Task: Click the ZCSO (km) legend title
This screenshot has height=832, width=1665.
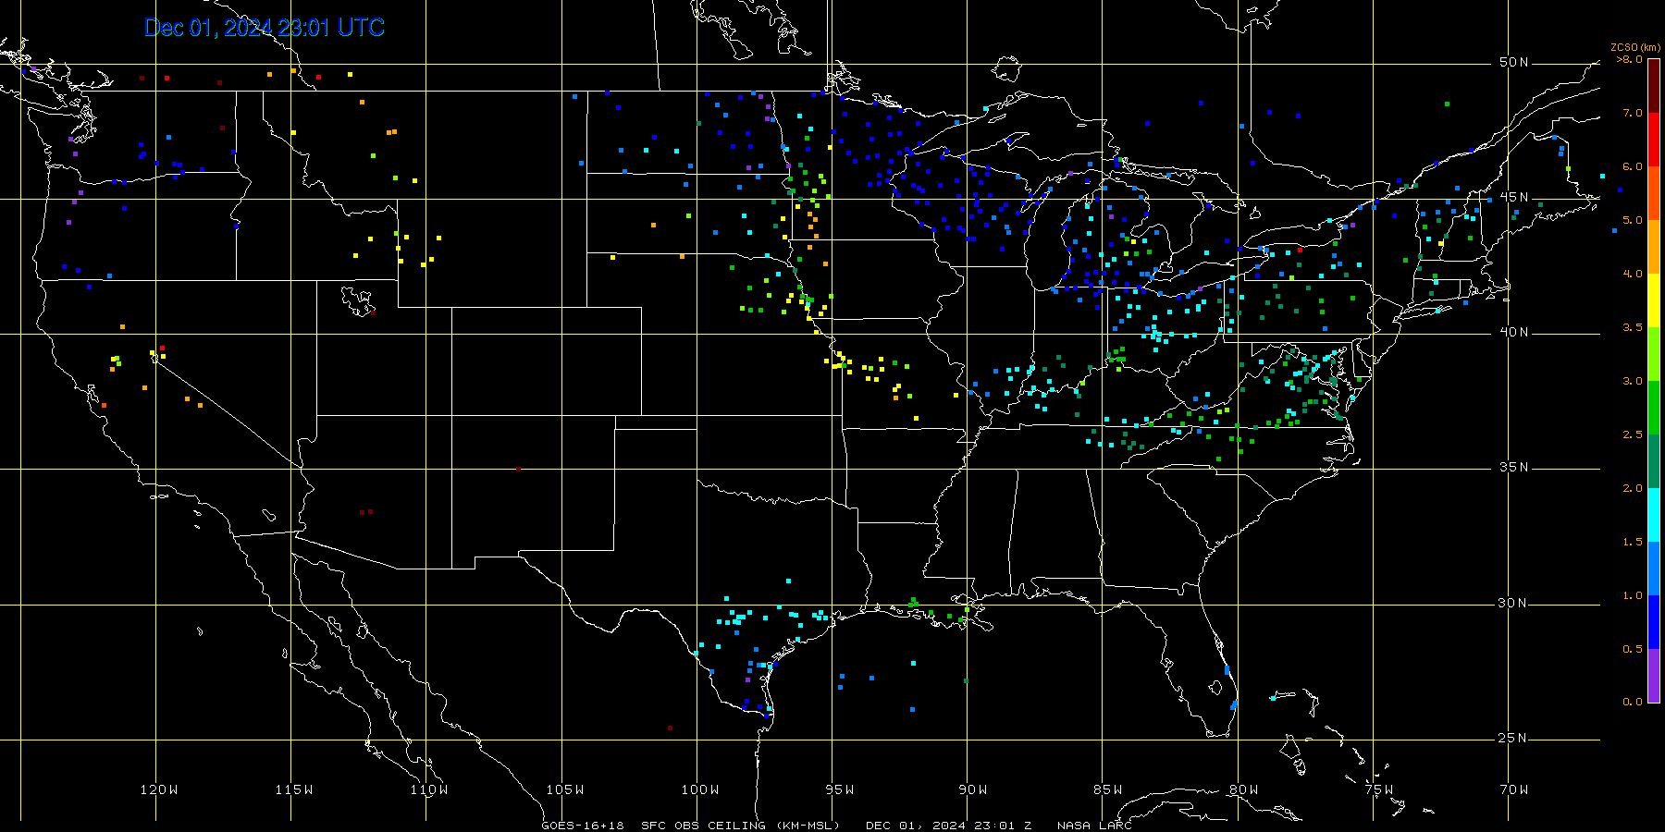Action: coord(1635,47)
